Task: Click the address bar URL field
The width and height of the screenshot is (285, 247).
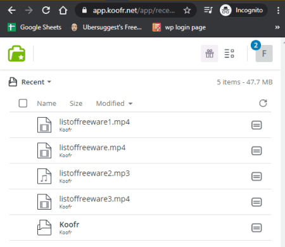Action: (x=134, y=10)
